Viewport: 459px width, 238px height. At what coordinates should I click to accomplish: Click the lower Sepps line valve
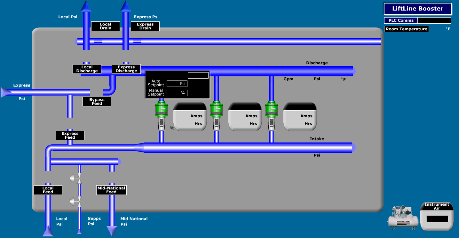[77, 201]
